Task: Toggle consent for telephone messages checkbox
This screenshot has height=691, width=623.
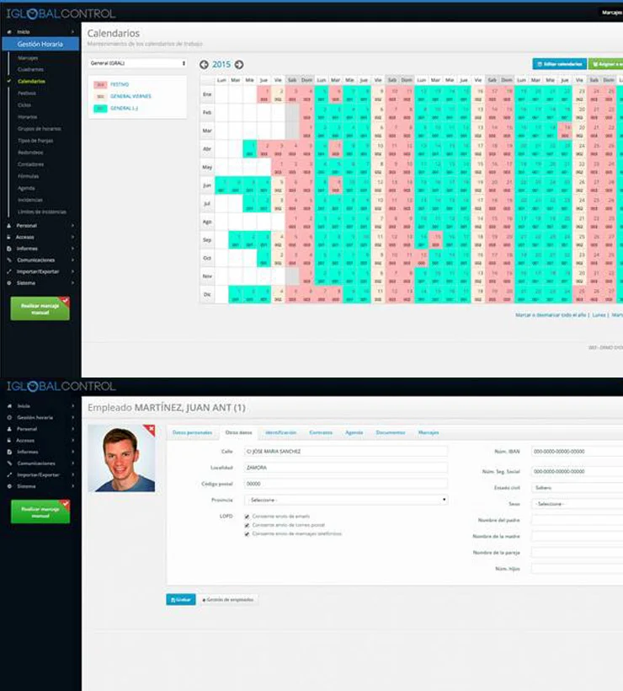Action: click(247, 533)
